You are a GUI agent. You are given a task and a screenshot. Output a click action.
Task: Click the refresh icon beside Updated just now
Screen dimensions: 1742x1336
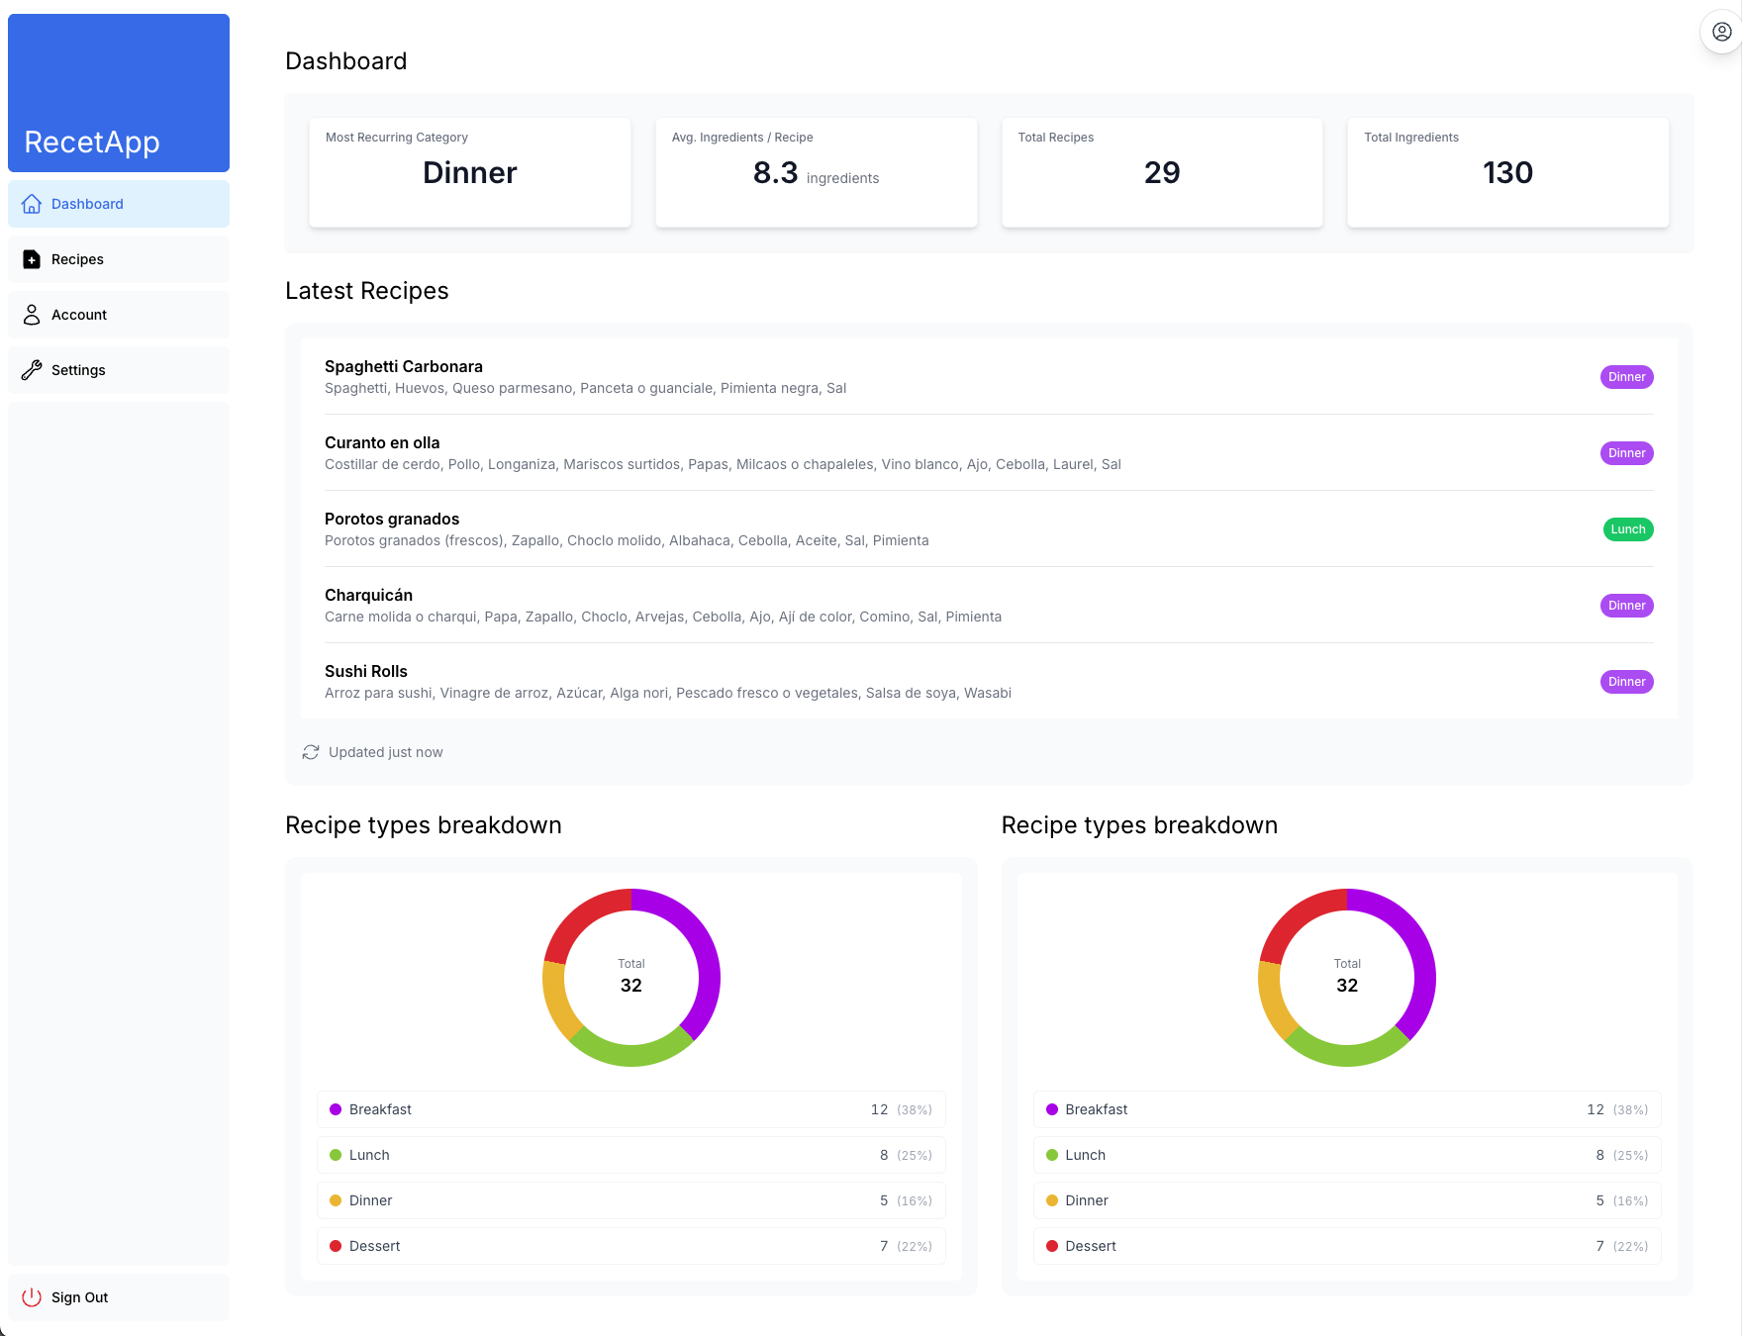click(x=311, y=752)
